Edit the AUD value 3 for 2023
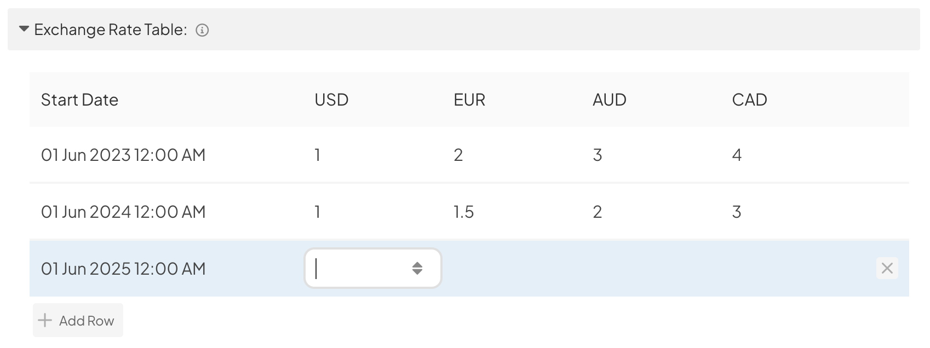 click(x=598, y=155)
